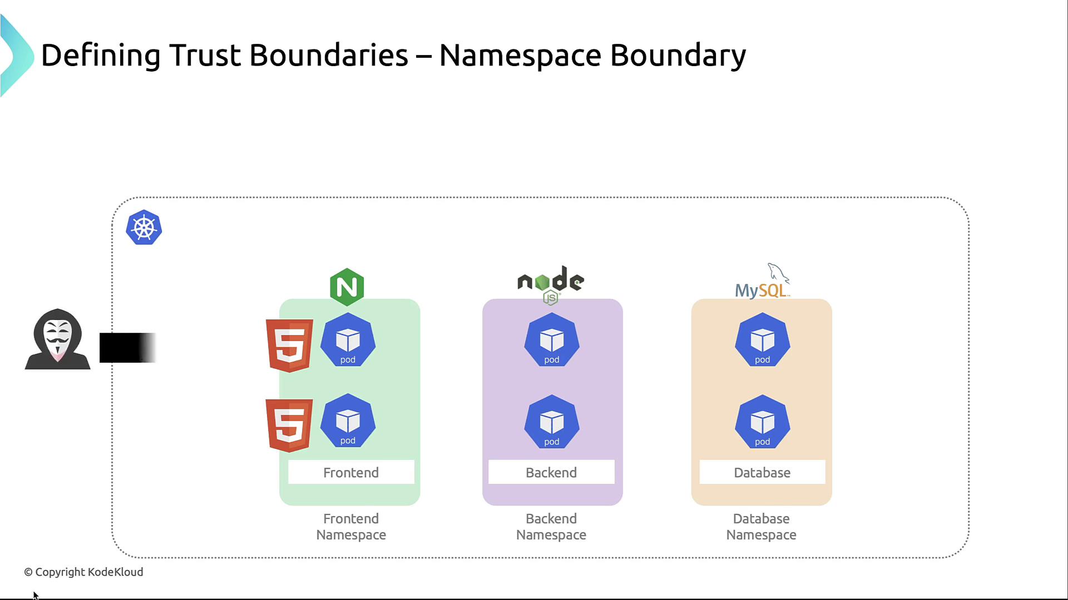Click the white Frontend label box
Screen dimensions: 1068x600
point(351,472)
